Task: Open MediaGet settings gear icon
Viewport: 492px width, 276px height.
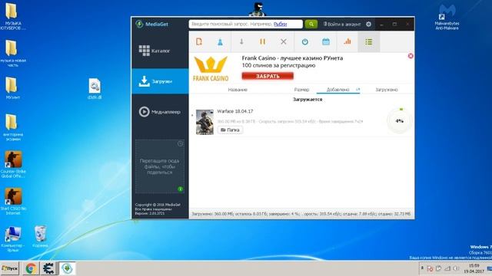Action: [x=369, y=24]
